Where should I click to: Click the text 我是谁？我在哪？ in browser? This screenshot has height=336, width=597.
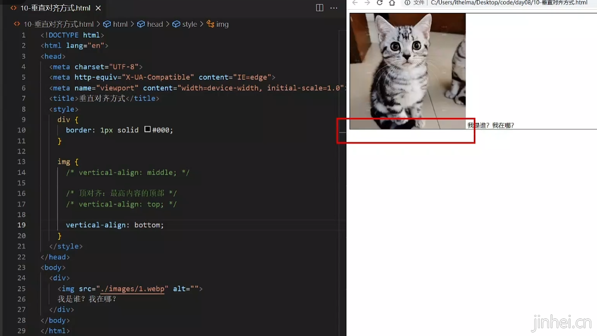pyautogui.click(x=491, y=126)
